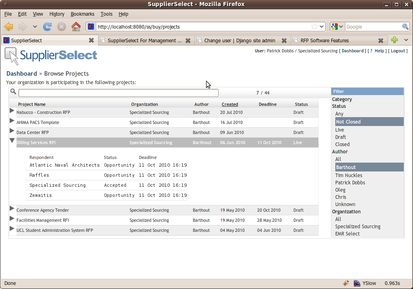Open the File menu
Image resolution: width=413 pixels, height=289 pixels.
coord(8,14)
